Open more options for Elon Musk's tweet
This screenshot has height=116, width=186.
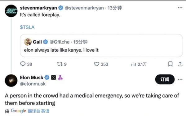180,79
